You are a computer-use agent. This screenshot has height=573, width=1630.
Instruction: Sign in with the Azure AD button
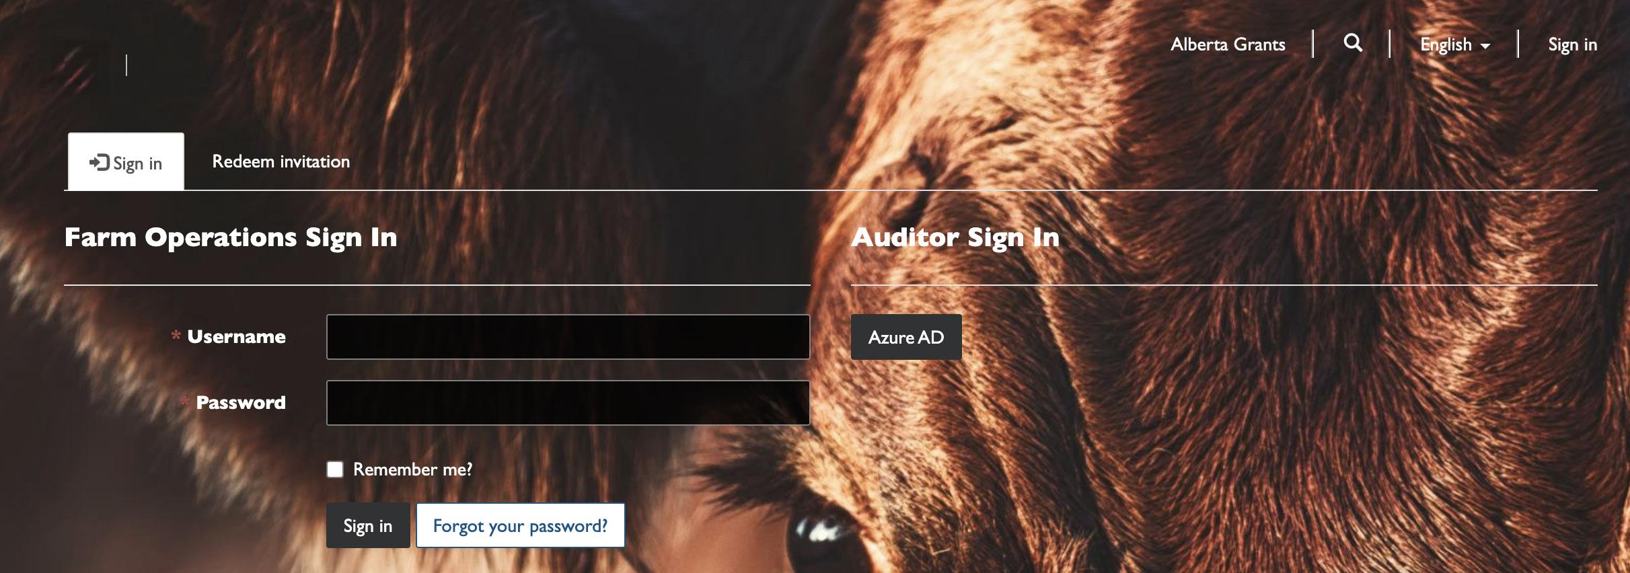tap(906, 337)
